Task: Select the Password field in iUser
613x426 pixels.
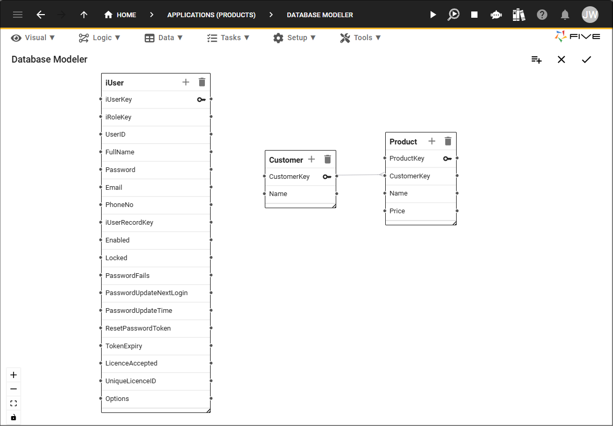Action: click(156, 170)
